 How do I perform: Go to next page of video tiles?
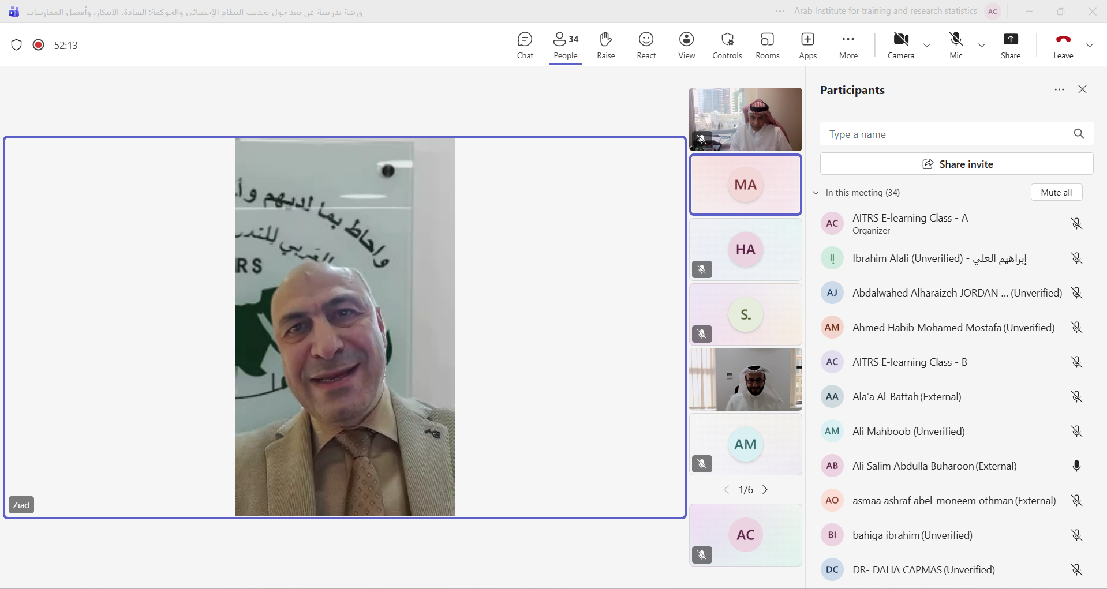[x=765, y=490]
